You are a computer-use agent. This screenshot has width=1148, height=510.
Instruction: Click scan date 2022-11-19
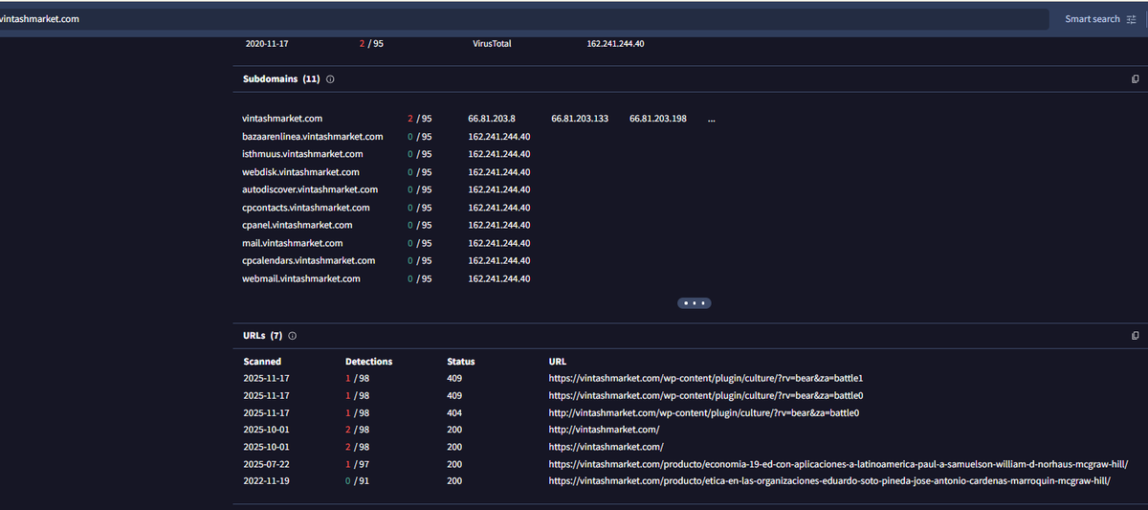coord(265,481)
